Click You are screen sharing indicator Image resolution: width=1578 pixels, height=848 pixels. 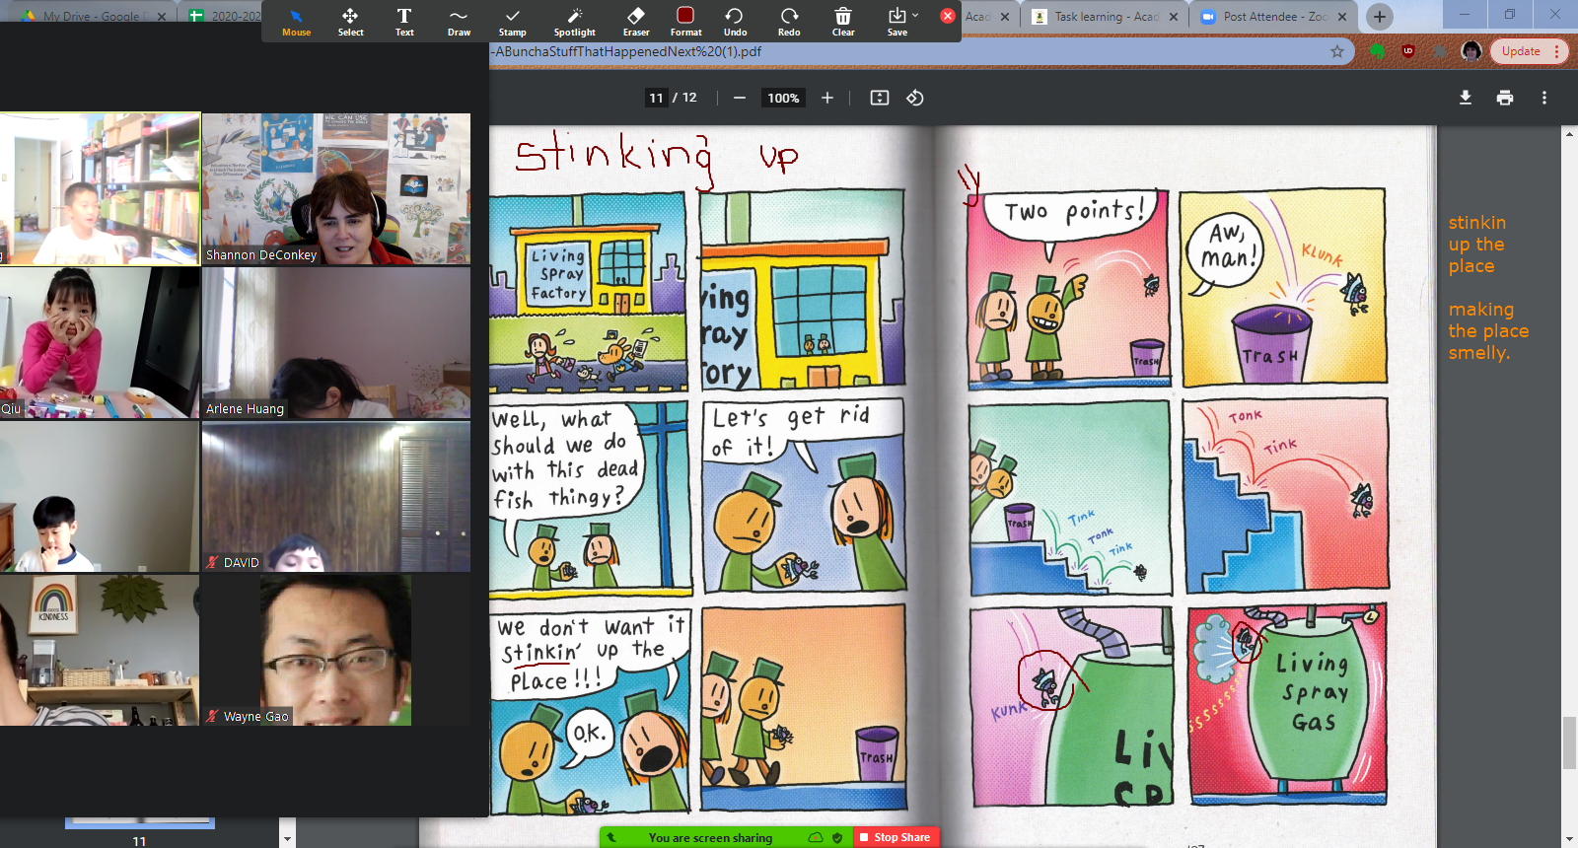click(710, 838)
